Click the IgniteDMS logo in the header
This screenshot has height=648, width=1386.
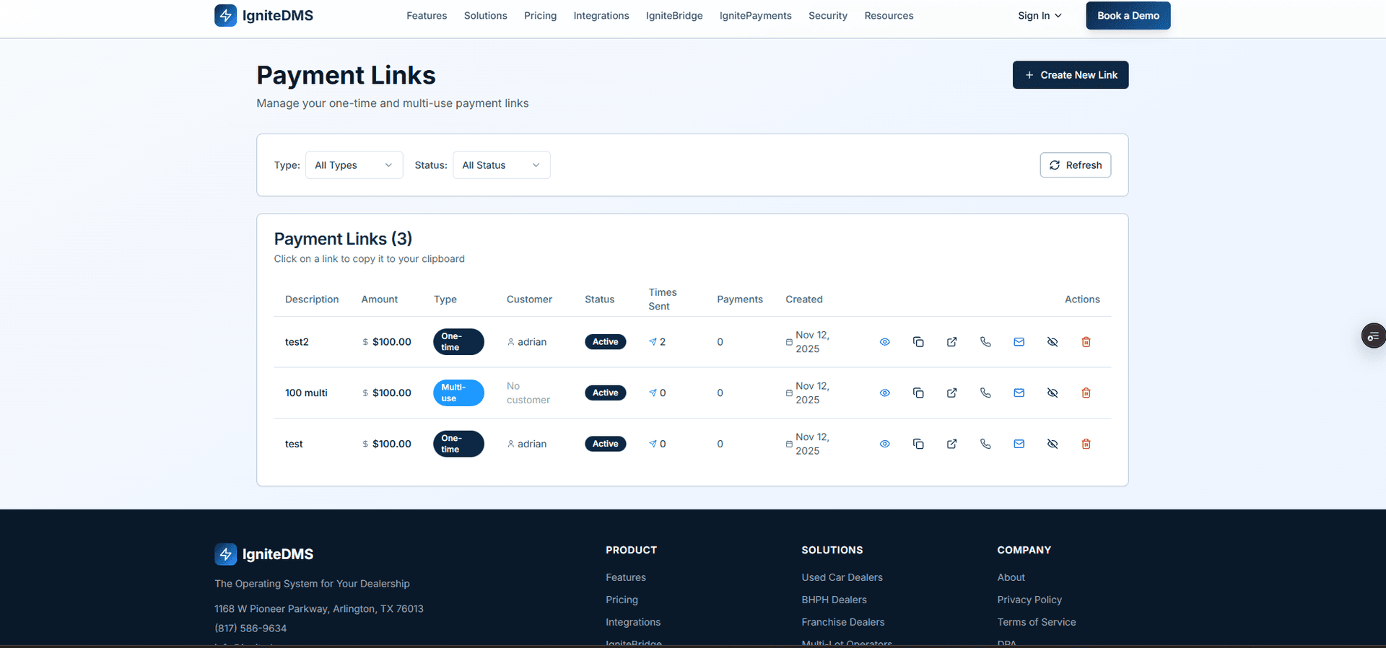tap(263, 15)
